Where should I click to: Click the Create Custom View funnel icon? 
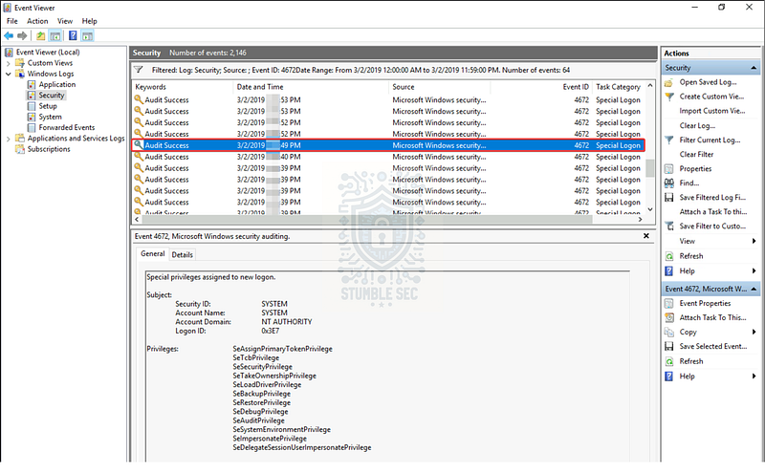[668, 97]
